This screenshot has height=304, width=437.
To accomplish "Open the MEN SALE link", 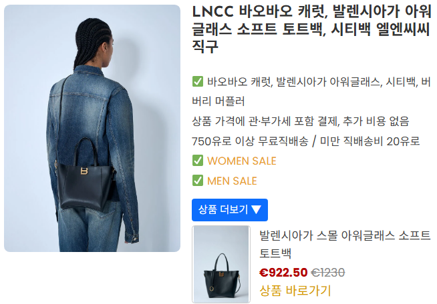I will coord(232,181).
